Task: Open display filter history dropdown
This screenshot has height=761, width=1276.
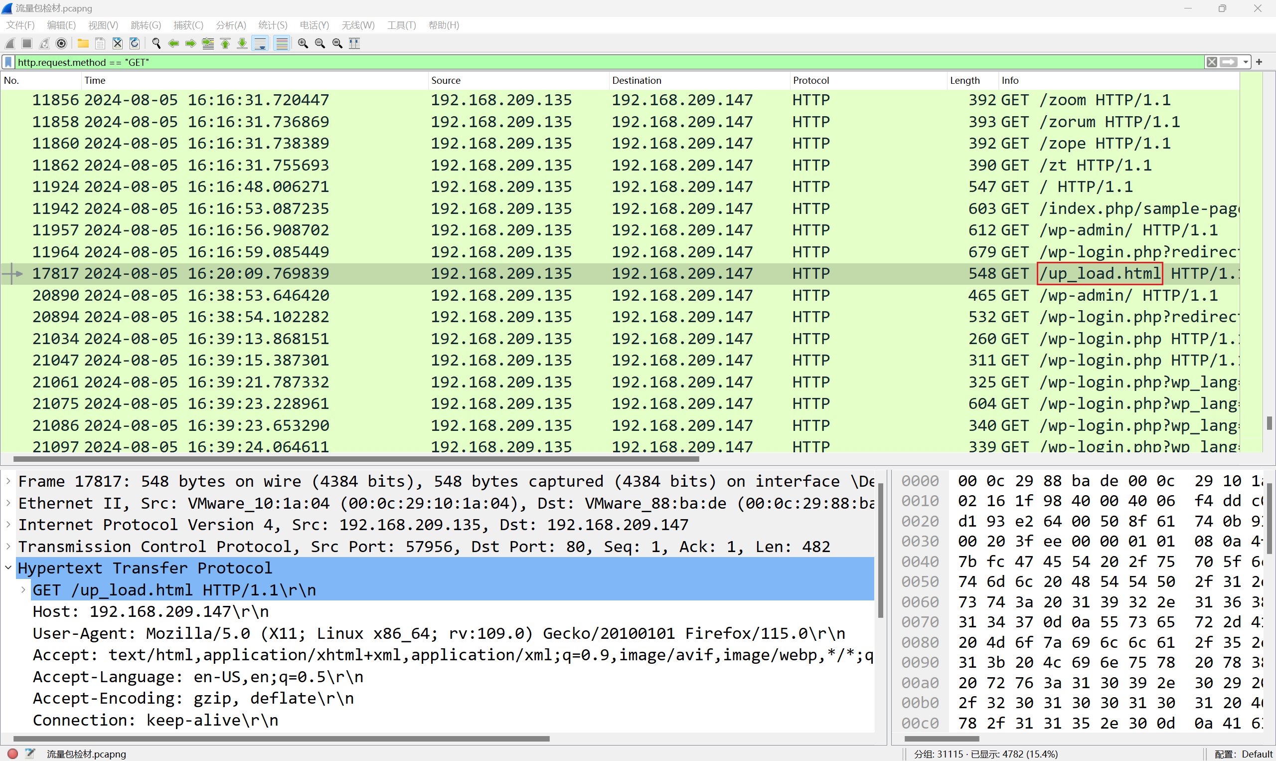Action: coord(1246,62)
